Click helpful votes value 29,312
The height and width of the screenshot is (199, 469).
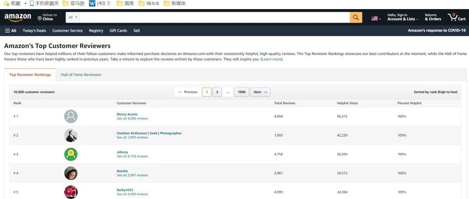click(342, 173)
